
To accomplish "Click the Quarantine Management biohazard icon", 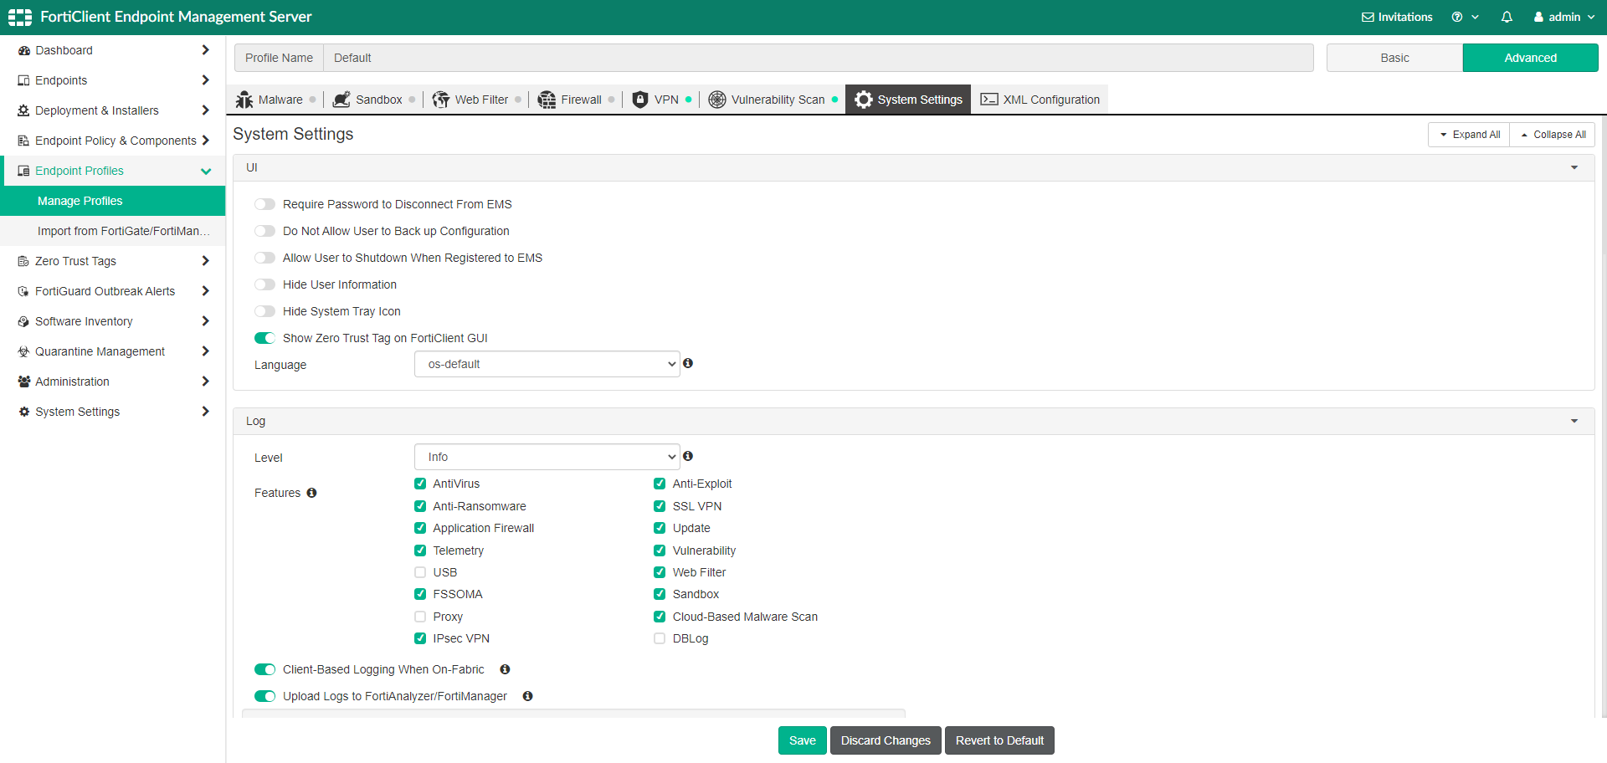I will point(23,351).
